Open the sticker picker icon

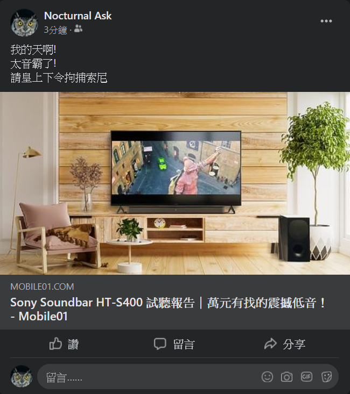tap(327, 377)
